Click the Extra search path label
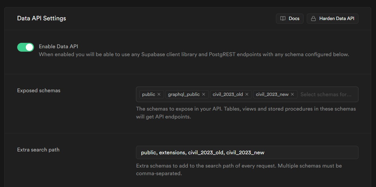This screenshot has width=376, height=187. [38, 150]
